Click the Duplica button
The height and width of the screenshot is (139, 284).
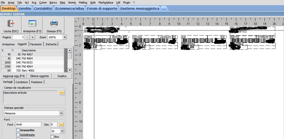(x=62, y=76)
